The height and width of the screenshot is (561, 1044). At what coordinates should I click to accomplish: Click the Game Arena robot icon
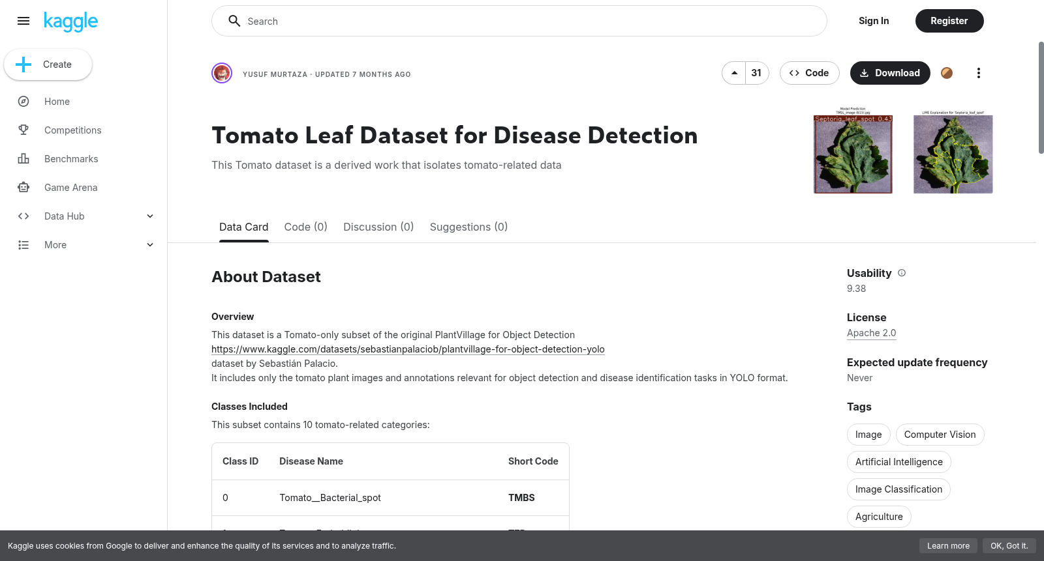(23, 188)
